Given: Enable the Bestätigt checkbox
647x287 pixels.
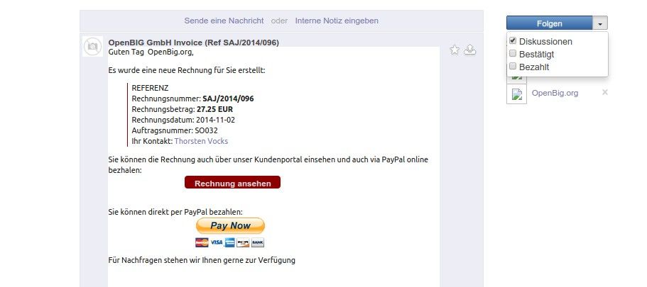Looking at the screenshot, I should click(513, 54).
